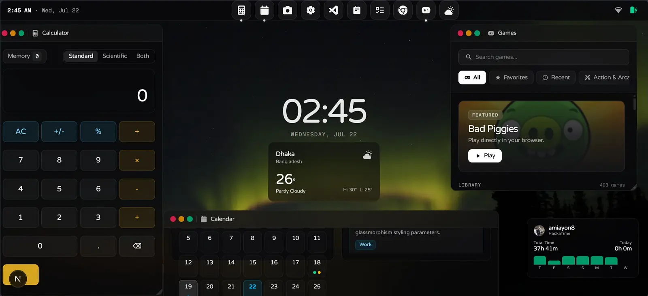The height and width of the screenshot is (296, 648).
Task: Select July 19 in Calendar
Action: [x=188, y=288]
